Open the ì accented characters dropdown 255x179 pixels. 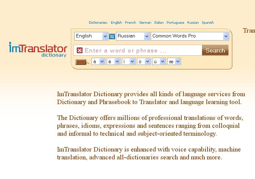click(129, 61)
